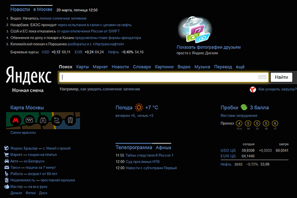Open the Карты service tab
Viewport: 297px width, 198px height.
click(x=82, y=67)
